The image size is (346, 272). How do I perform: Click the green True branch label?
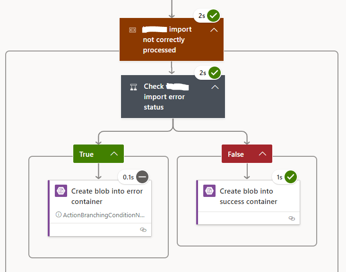[x=86, y=154]
